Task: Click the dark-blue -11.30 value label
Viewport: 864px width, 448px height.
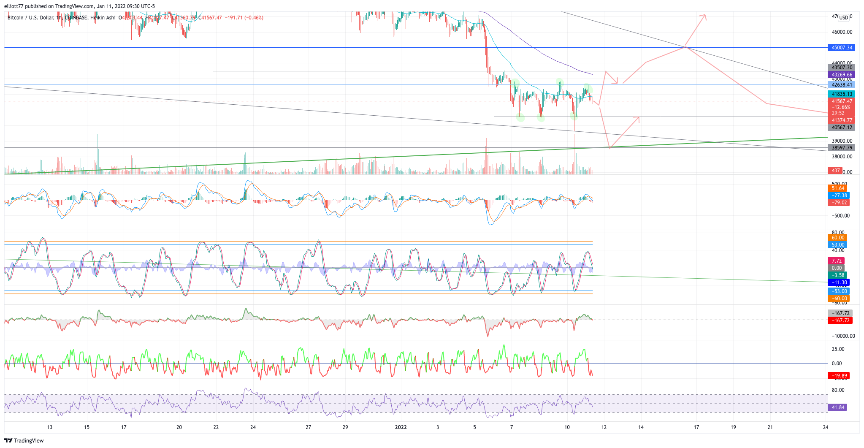Action: [x=839, y=282]
